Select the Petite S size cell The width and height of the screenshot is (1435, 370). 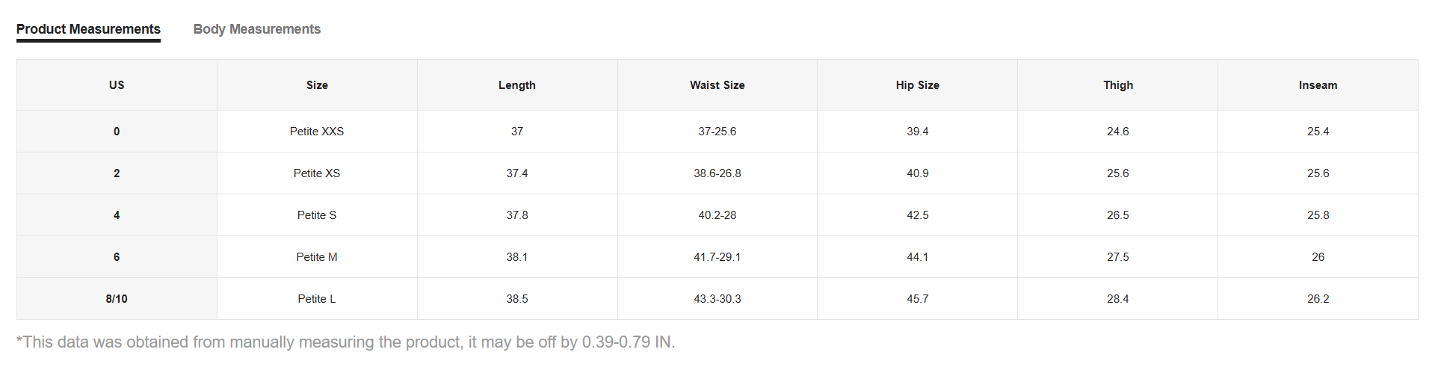click(x=317, y=215)
